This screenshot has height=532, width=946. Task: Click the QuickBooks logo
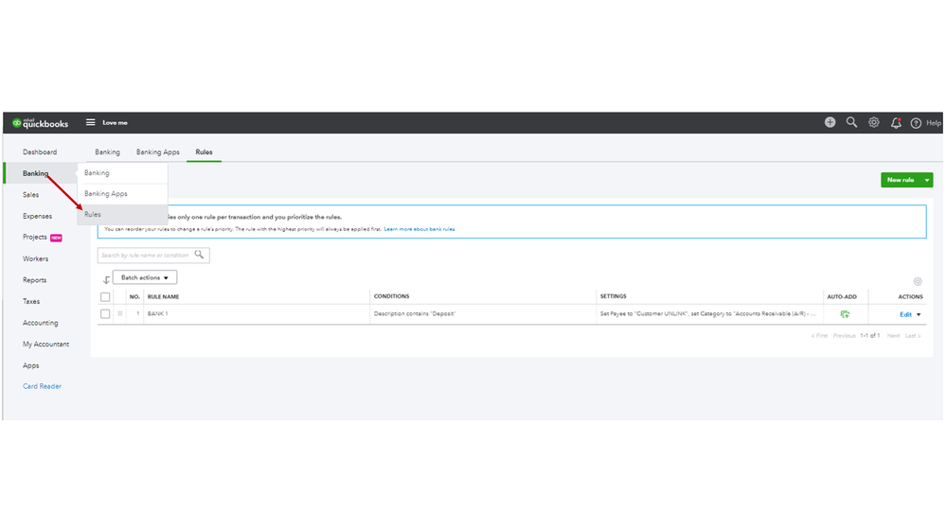[41, 123]
